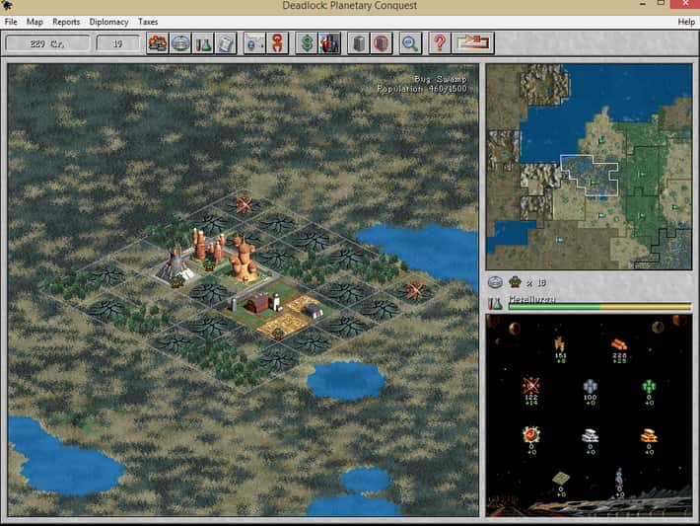Click the red antimatter orb resource icon

click(530, 434)
